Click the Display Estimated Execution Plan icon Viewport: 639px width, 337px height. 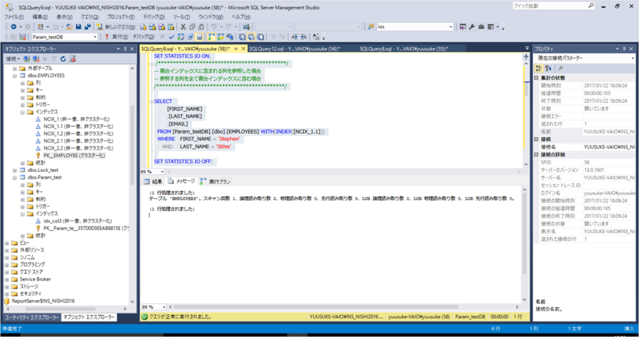pos(180,37)
